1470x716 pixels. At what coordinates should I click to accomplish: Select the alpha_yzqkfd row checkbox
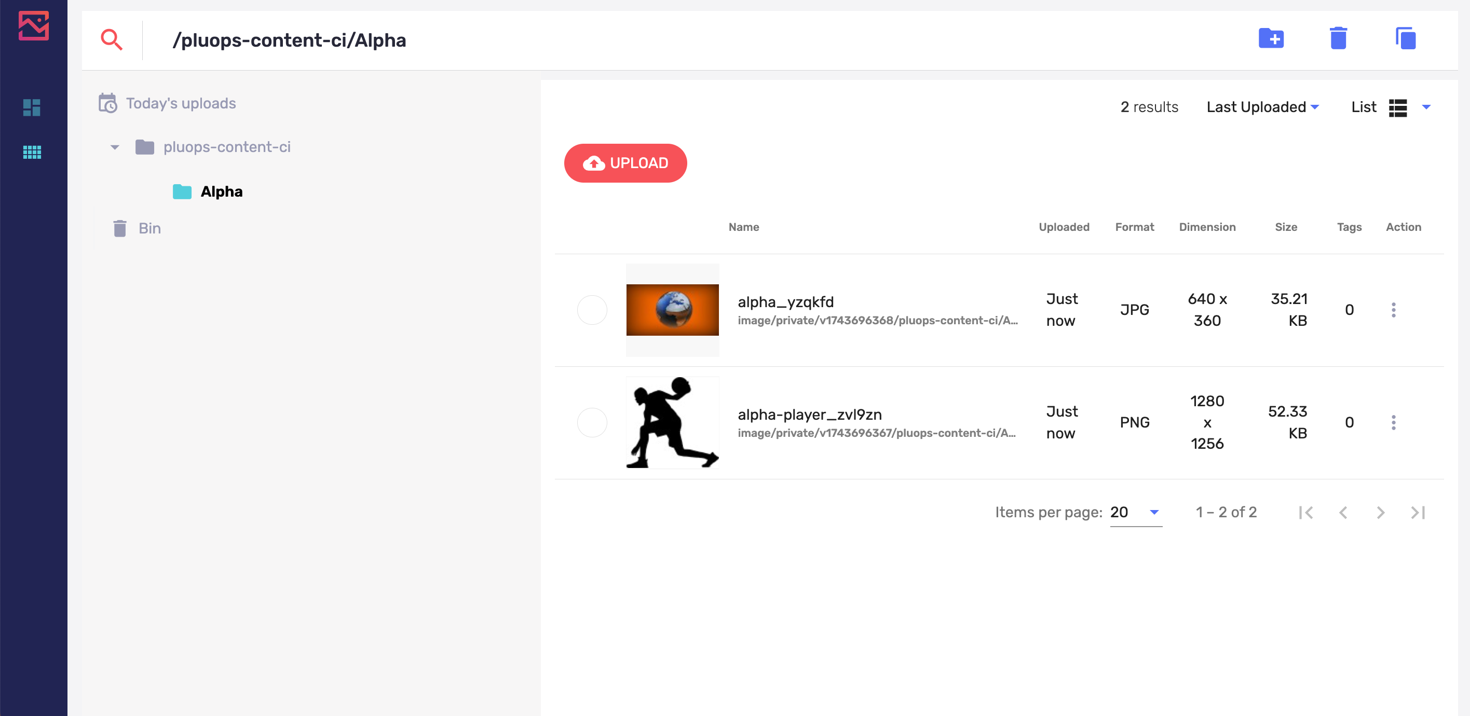coord(592,310)
